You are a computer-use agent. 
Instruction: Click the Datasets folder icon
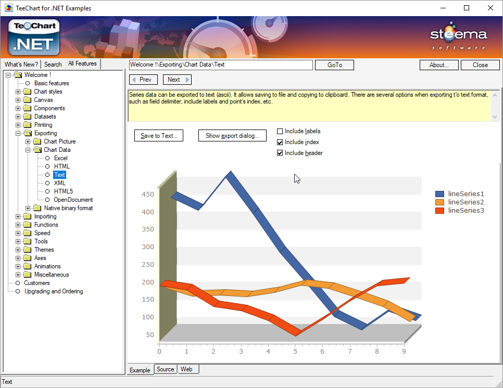pos(27,117)
